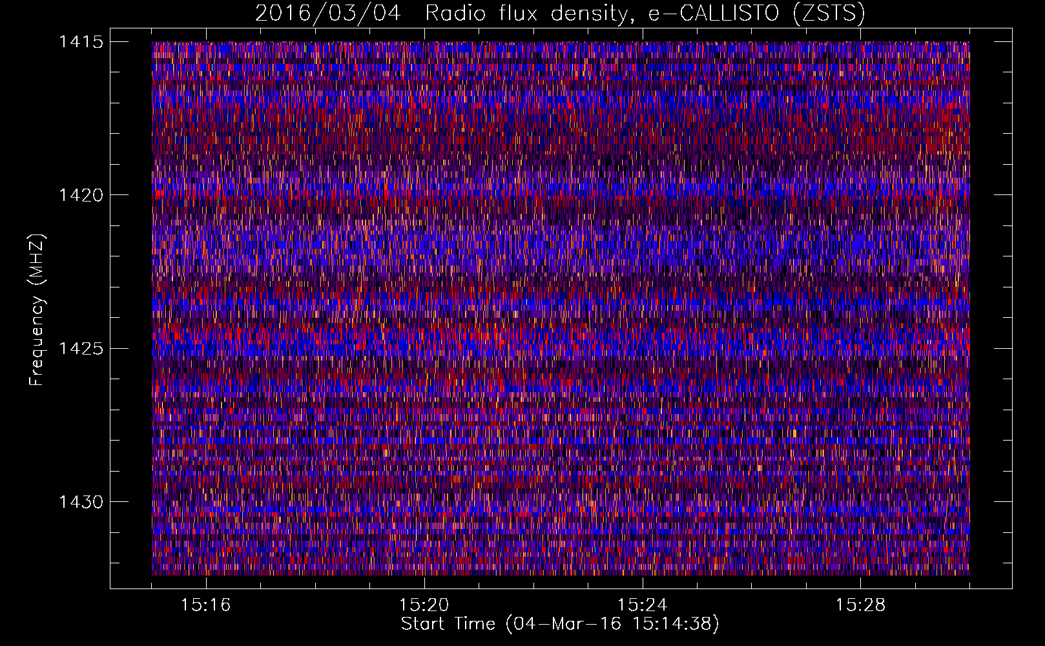Click the 1430 frequency tick label
This screenshot has width=1045, height=646.
[x=81, y=502]
